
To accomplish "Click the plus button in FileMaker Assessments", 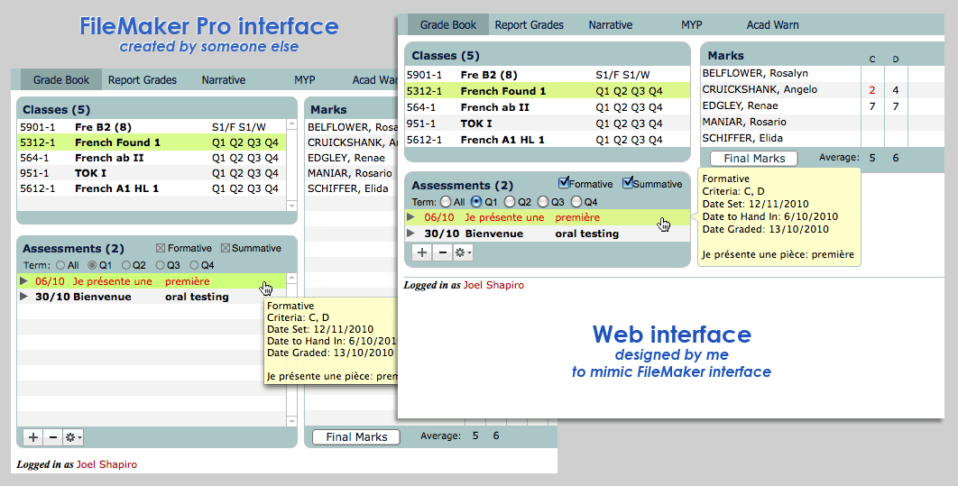I will click(x=33, y=437).
